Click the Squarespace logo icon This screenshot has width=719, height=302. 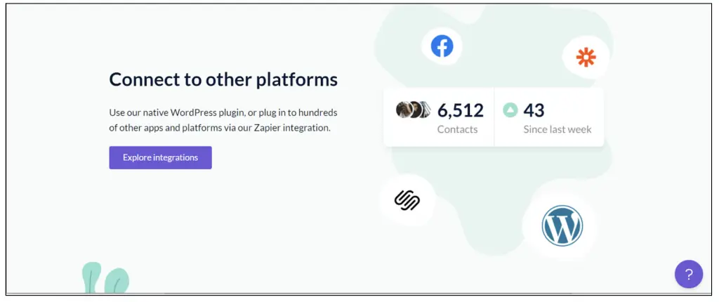click(407, 200)
